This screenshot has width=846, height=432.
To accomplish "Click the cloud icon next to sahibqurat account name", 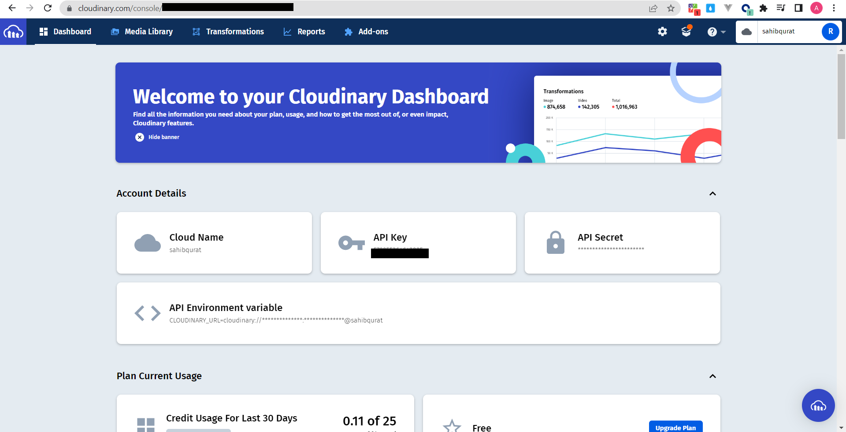I will [747, 31].
